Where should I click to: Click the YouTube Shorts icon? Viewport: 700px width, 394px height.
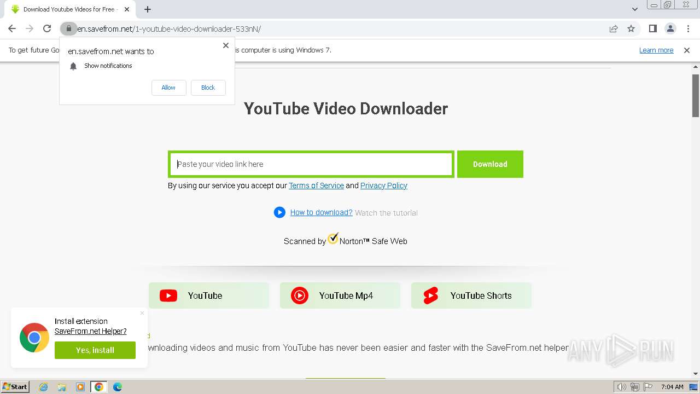click(x=431, y=296)
